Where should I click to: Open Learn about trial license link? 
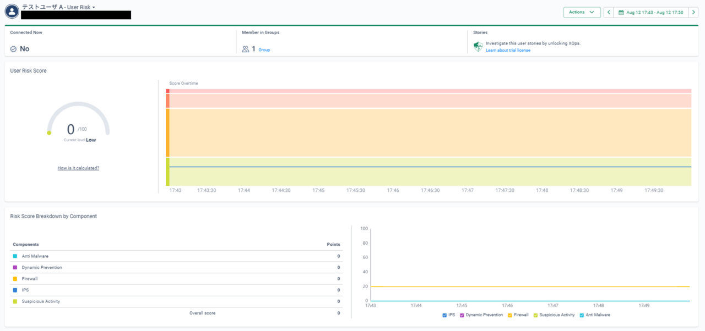[x=508, y=50]
